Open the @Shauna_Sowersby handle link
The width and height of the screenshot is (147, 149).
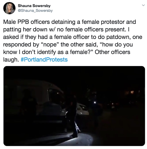[35, 11]
